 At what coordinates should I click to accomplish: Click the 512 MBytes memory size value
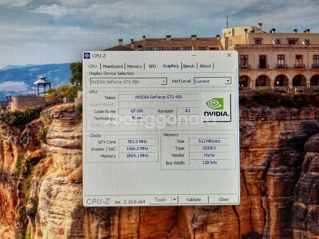tap(209, 141)
